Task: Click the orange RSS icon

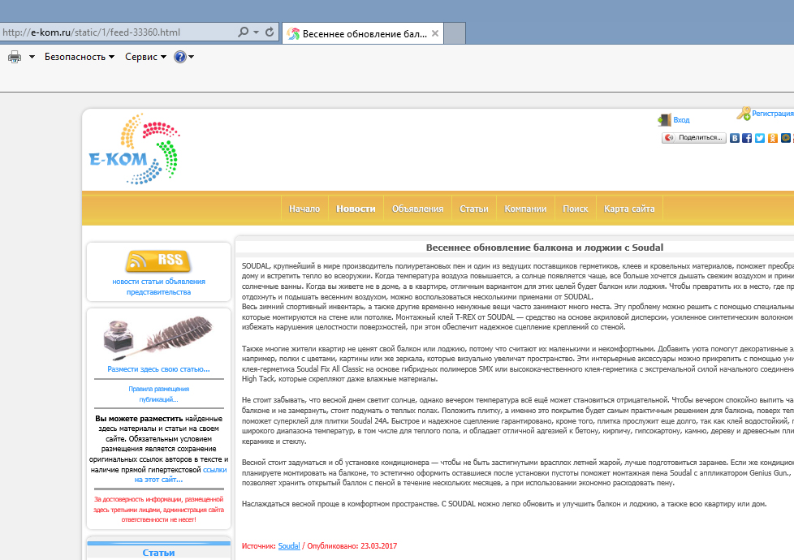Action: point(158,261)
